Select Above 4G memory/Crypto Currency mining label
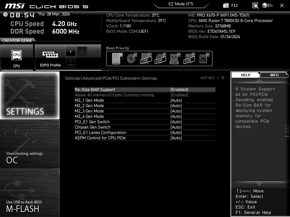The image size is (290, 217). click(114, 95)
